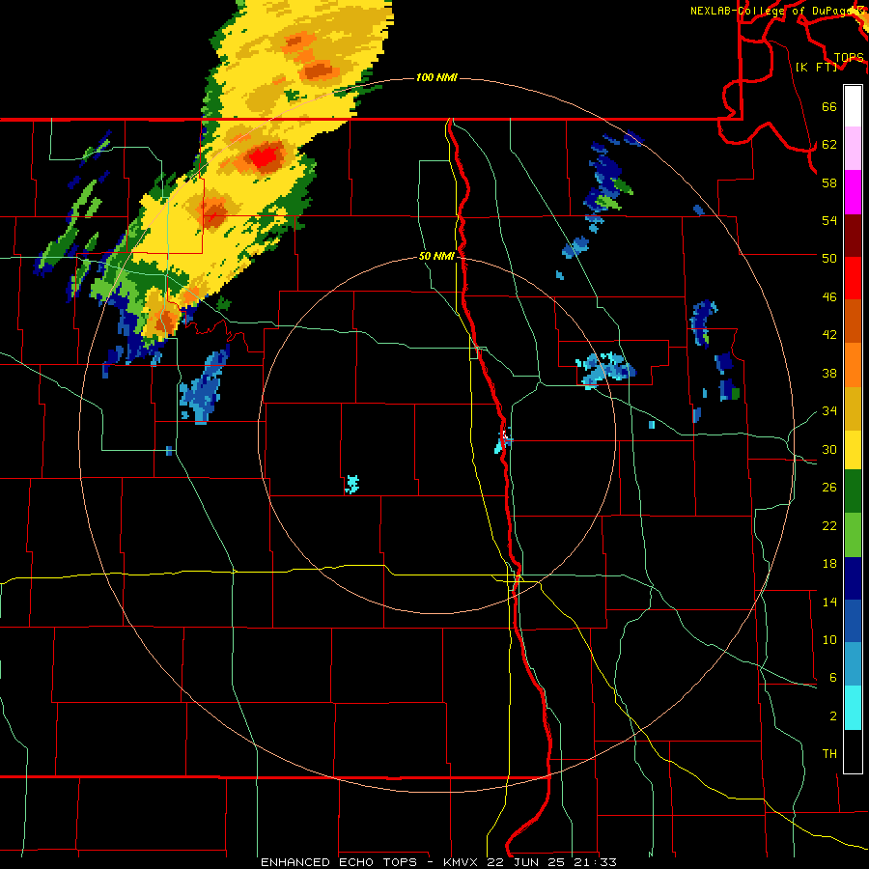Click the legend value "62"
The width and height of the screenshot is (869, 869).
(829, 145)
